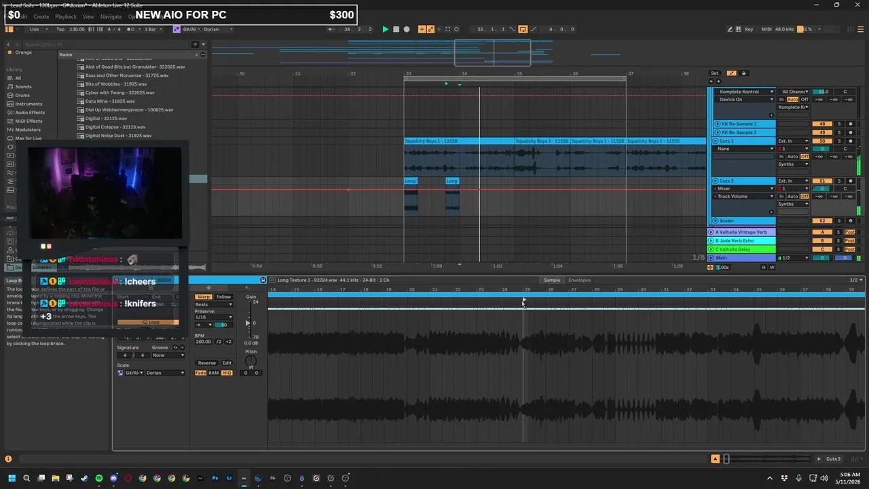Screen dimensions: 869x489
Task: Select Sounds in the browser sidebar
Action: (x=23, y=87)
